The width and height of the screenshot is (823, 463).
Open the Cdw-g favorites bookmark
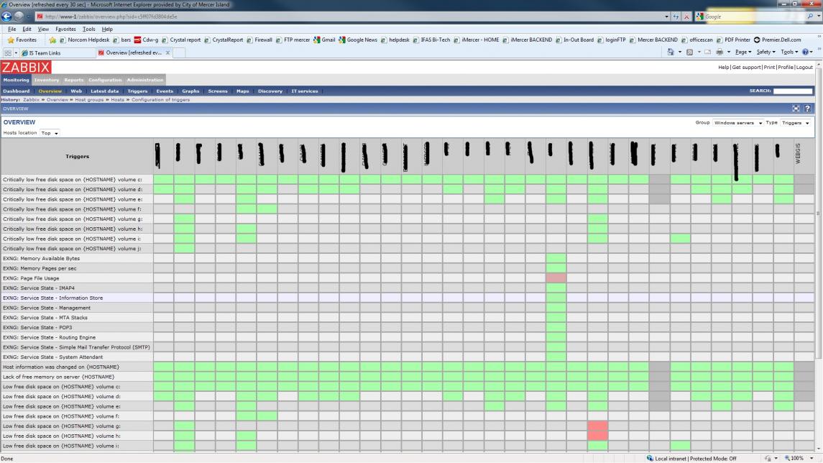tap(146, 40)
